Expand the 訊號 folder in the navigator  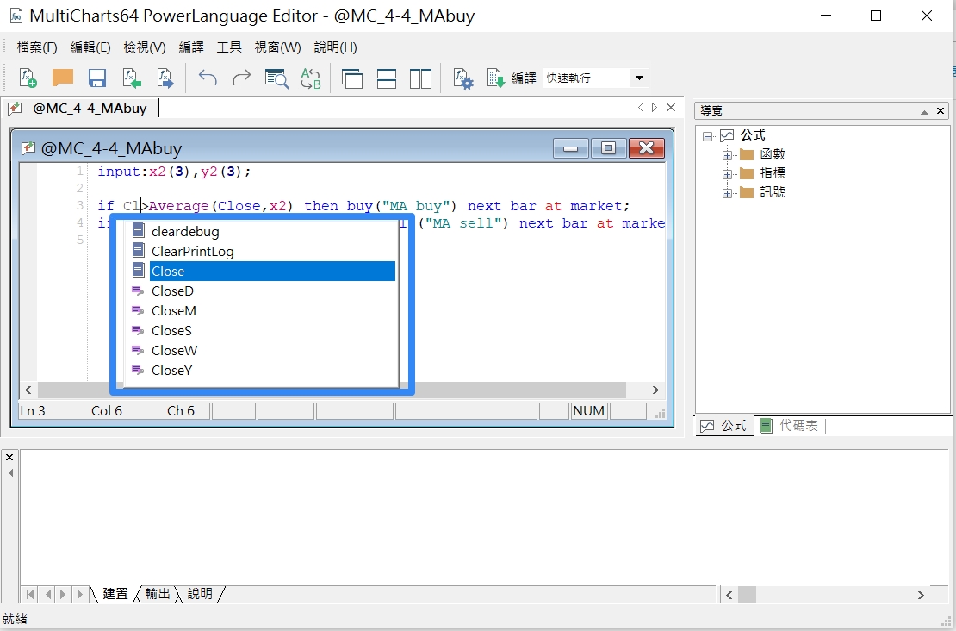[x=727, y=193]
